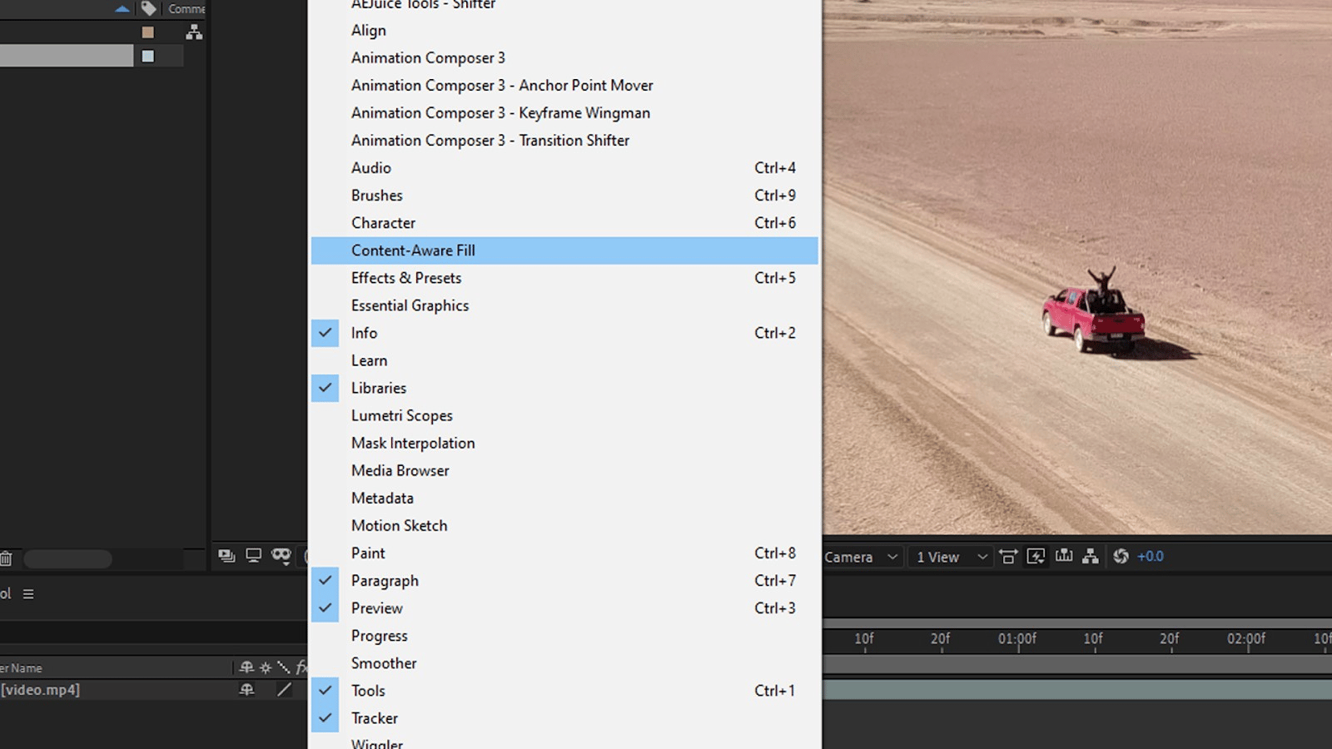Open the panel hamburger menu
The image size is (1332, 749).
tap(28, 594)
